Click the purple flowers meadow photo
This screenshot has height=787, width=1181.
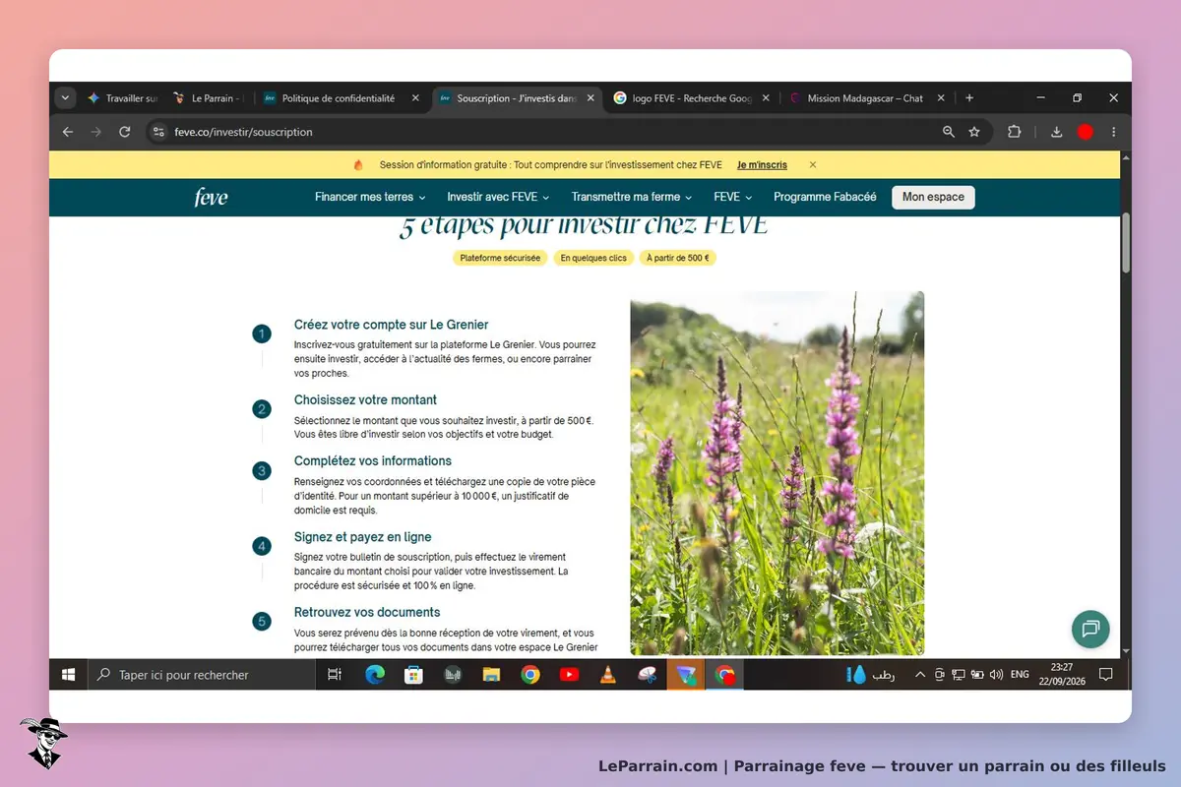tap(777, 473)
